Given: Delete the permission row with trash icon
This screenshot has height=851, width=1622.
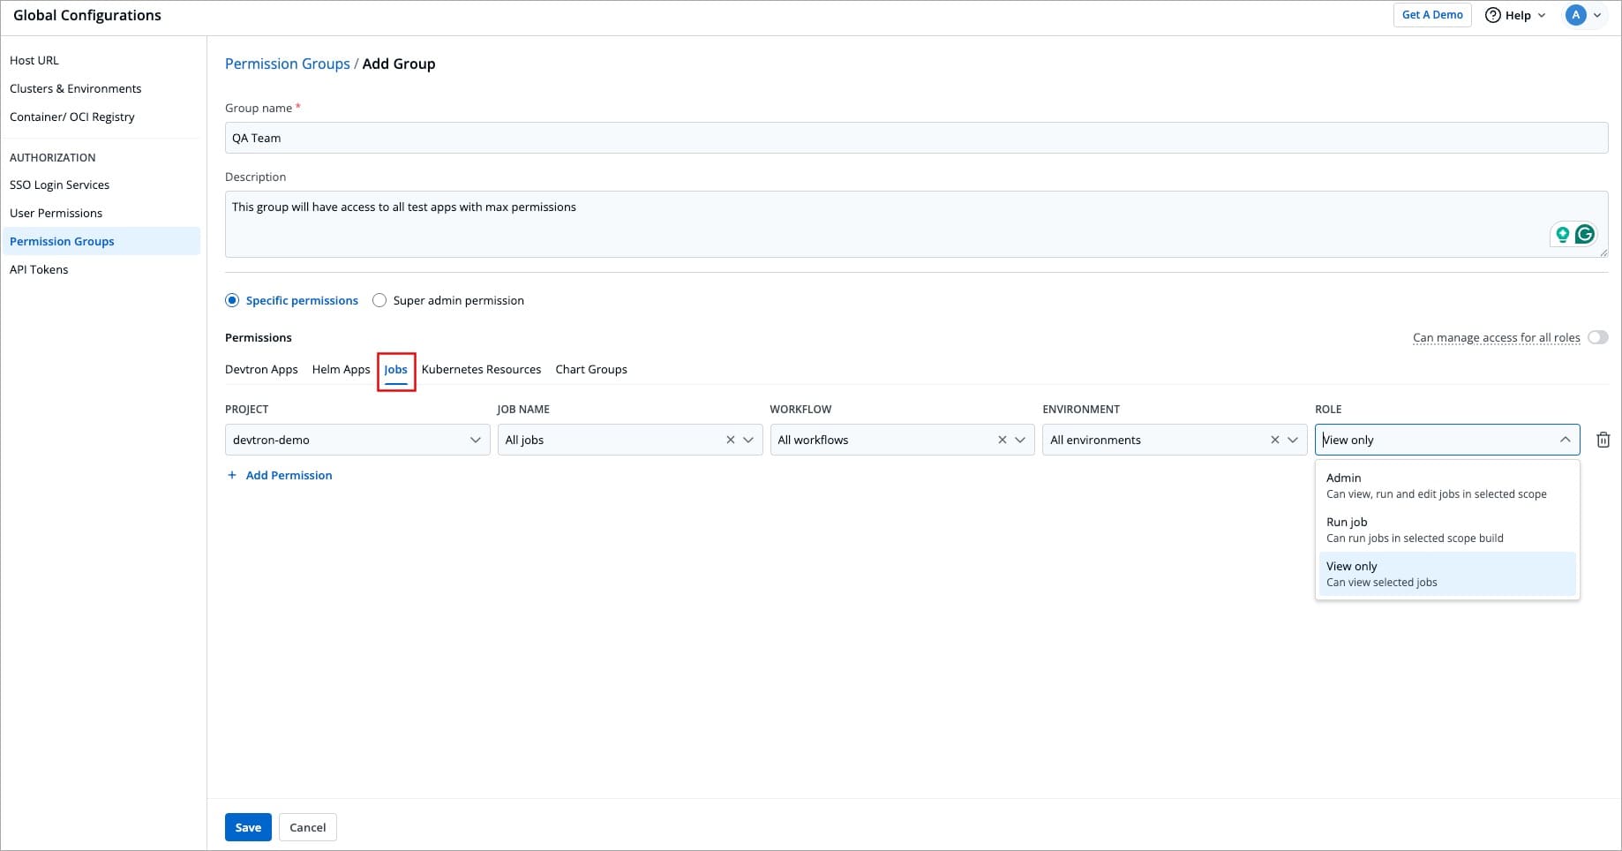Looking at the screenshot, I should (1603, 440).
